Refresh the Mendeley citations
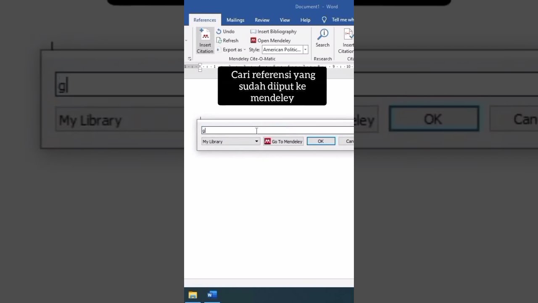The height and width of the screenshot is (303, 538). [227, 41]
